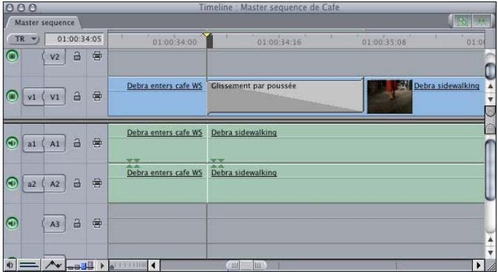Select the V2 destination track control
This screenshot has height=272, width=498.
(x=54, y=57)
